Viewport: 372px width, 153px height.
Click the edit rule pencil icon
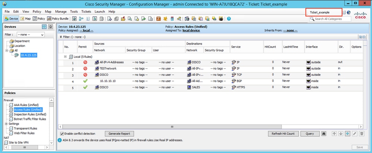point(354,134)
